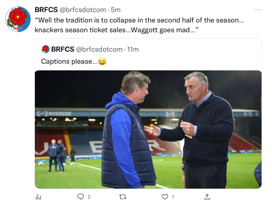Open the main tweet's @brfcsdotcom handle
The width and height of the screenshot is (272, 208).
click(83, 10)
